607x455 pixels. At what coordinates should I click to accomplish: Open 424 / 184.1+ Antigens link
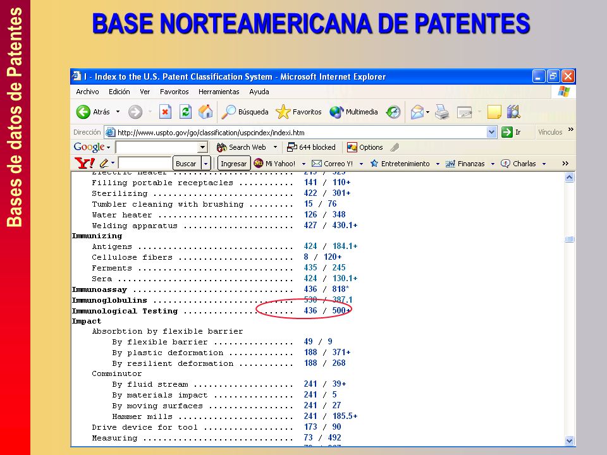(x=331, y=246)
